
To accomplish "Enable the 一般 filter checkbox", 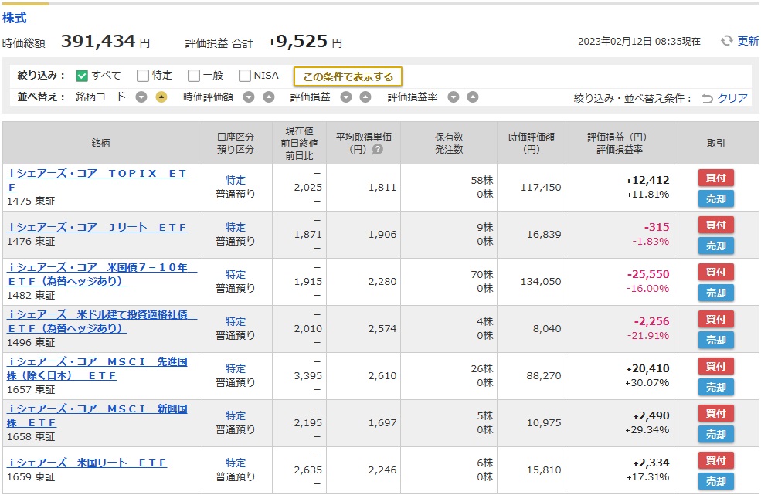I will pos(194,76).
